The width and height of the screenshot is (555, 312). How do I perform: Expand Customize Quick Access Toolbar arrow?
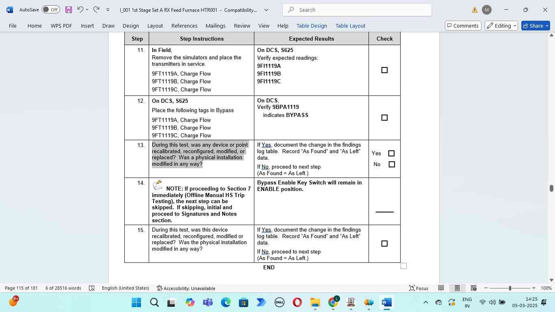point(108,10)
